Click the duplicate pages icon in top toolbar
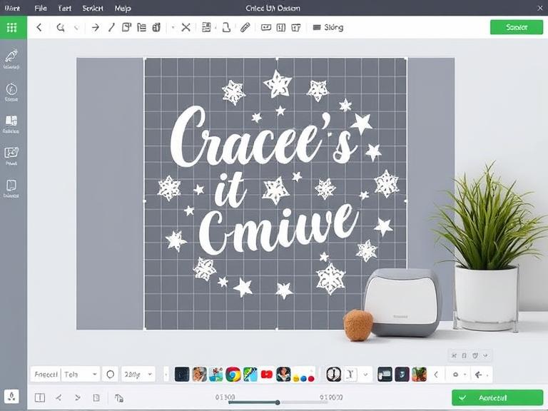 [x=126, y=27]
